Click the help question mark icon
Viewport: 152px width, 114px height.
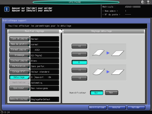click(x=148, y=2)
